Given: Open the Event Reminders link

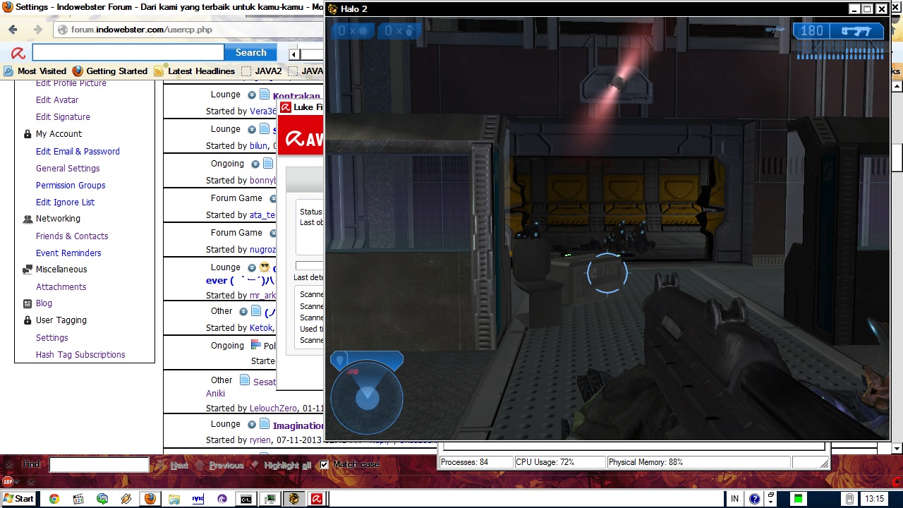Looking at the screenshot, I should pyautogui.click(x=68, y=253).
